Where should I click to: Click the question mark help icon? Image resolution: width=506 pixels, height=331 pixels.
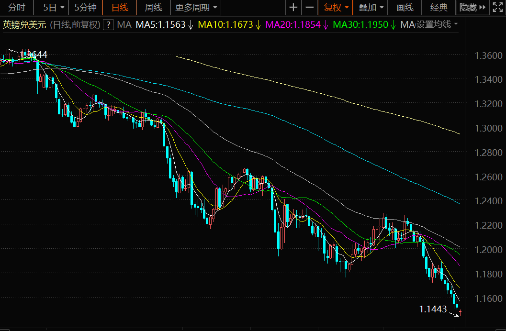(108, 24)
